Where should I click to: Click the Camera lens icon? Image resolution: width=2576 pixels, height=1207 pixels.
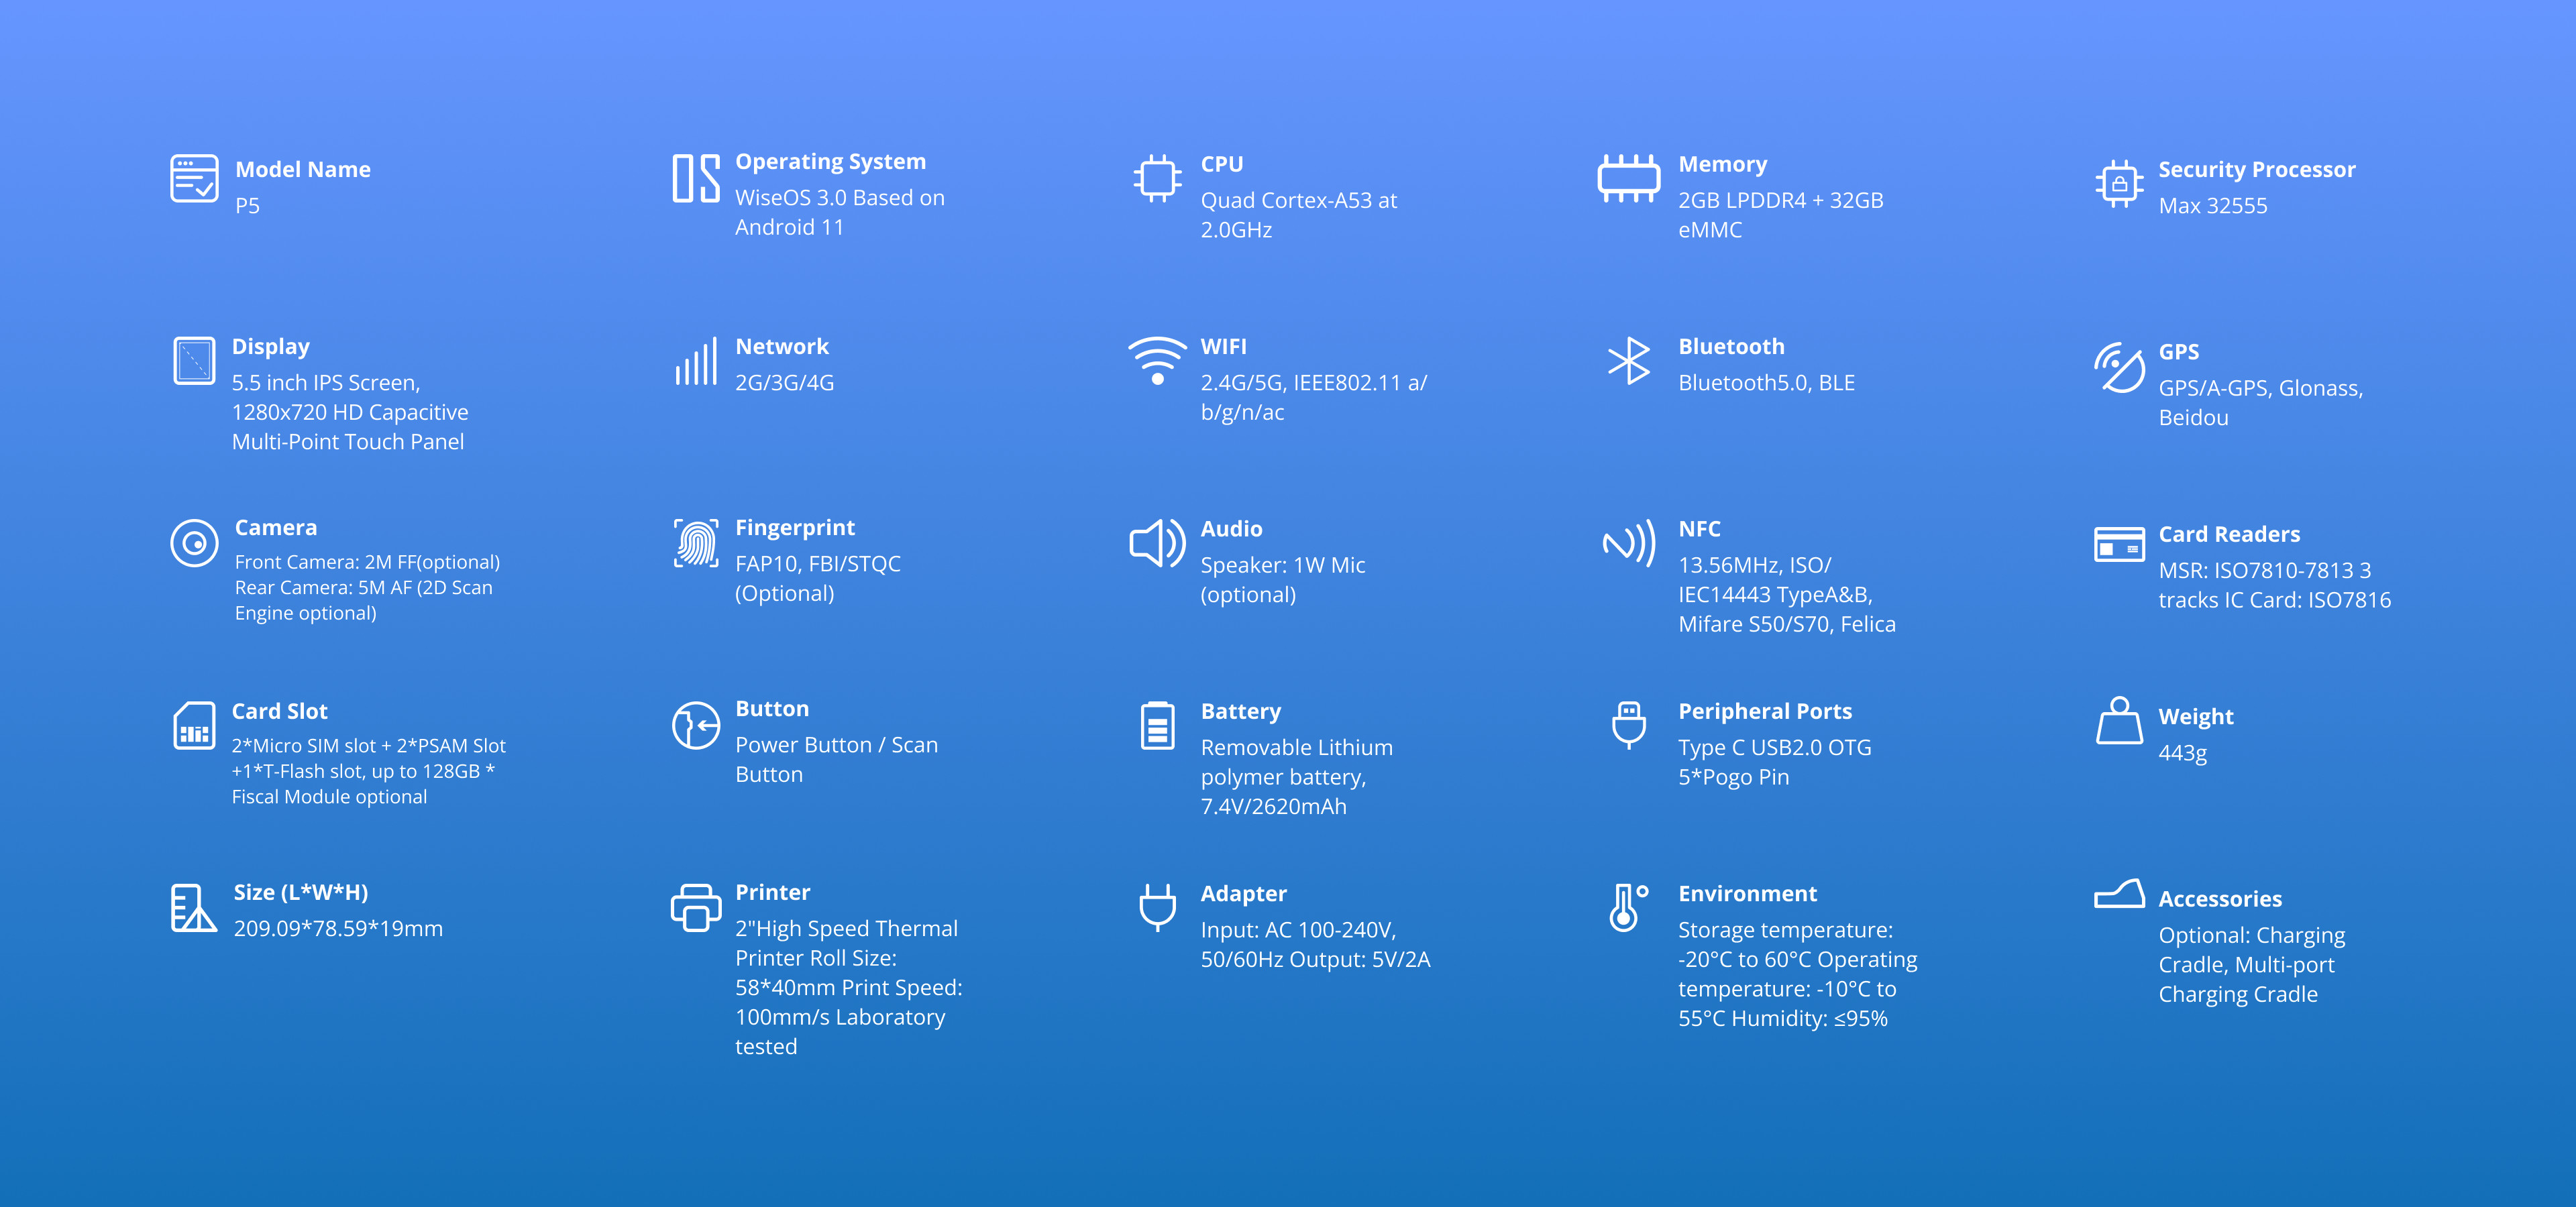coord(194,542)
